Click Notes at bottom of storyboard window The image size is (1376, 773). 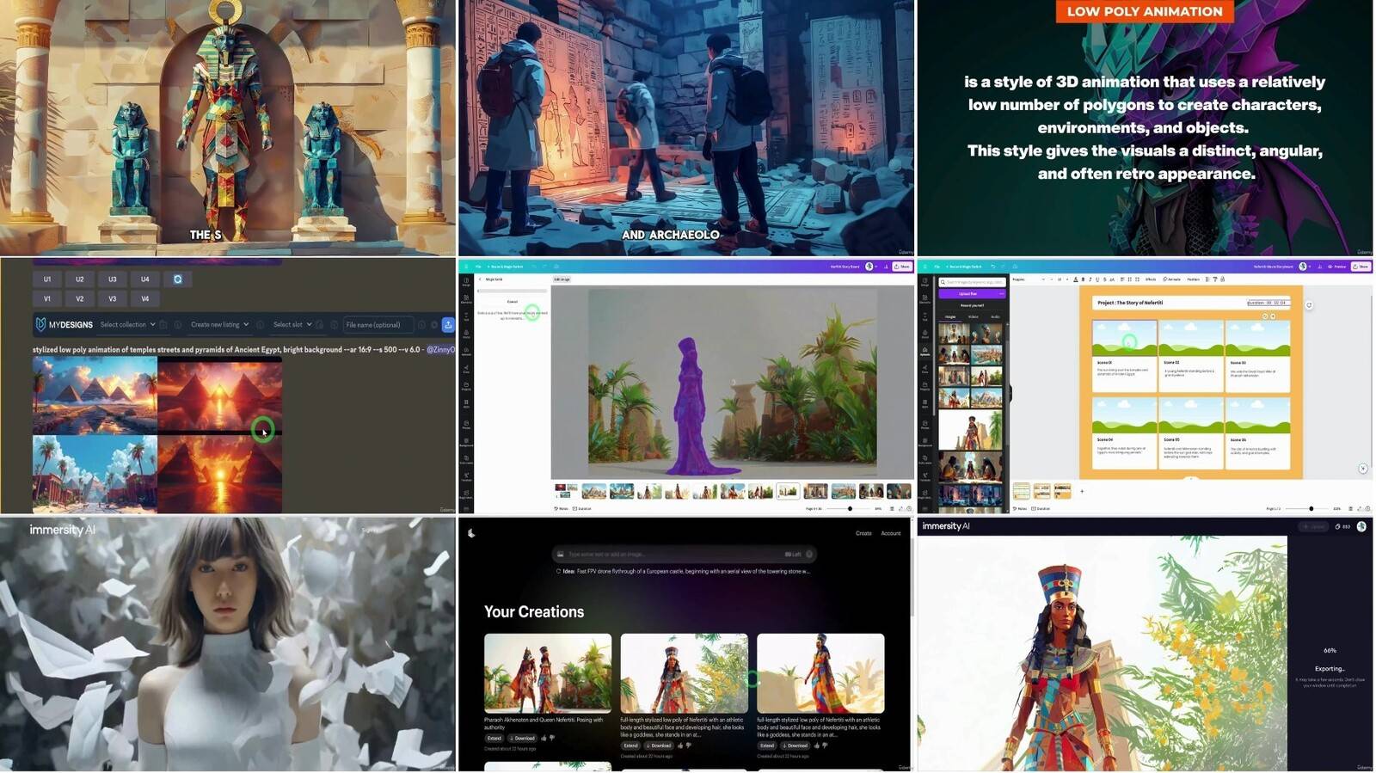coord(1020,509)
